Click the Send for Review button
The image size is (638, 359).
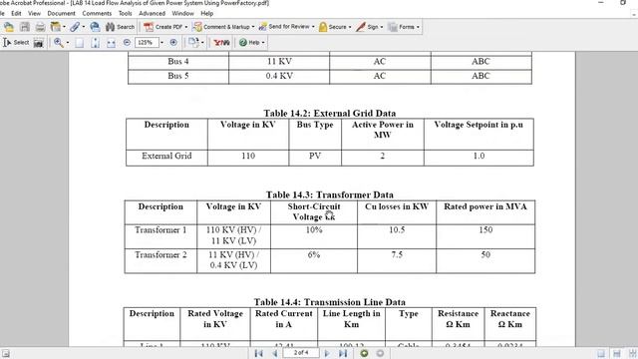point(283,27)
